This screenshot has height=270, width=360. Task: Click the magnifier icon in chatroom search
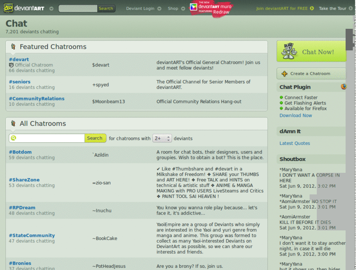click(x=13, y=138)
